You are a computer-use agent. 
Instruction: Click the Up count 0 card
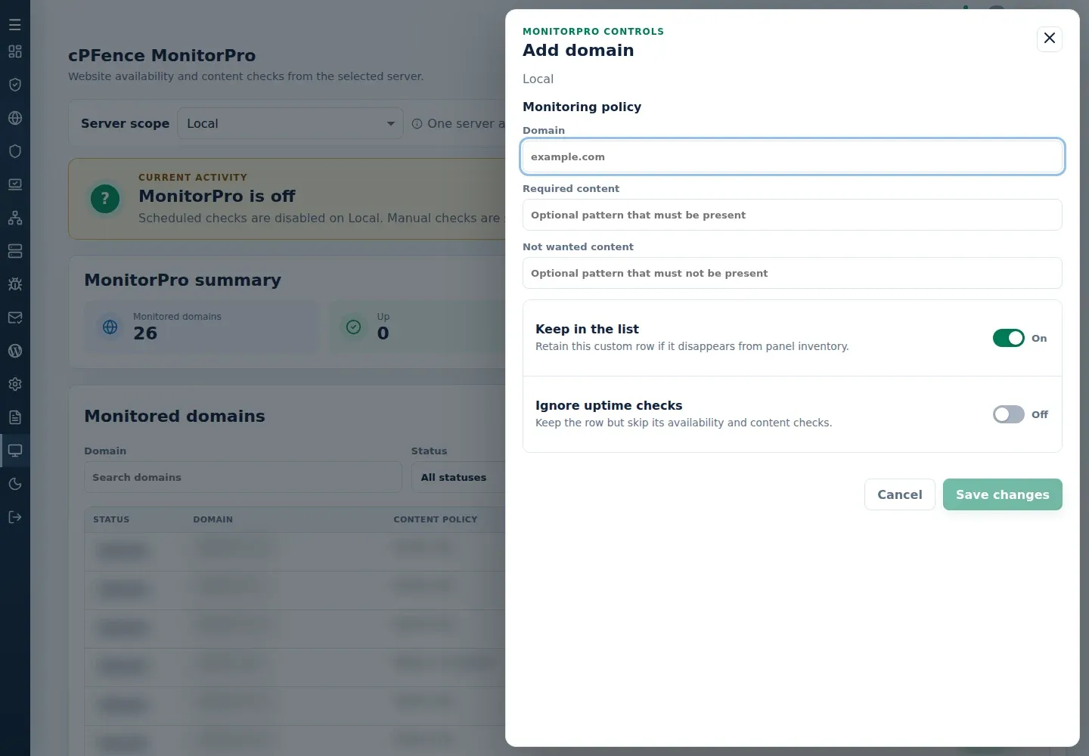417,327
